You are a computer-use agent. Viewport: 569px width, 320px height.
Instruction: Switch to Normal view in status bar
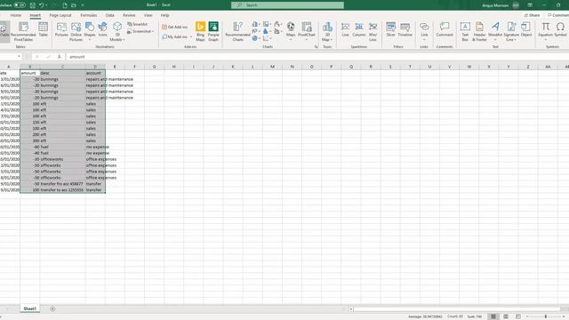point(493,316)
